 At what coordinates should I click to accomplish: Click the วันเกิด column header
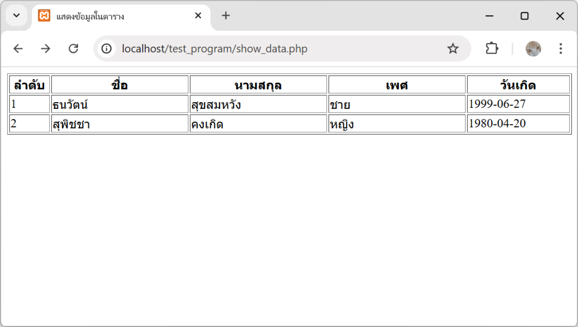[518, 85]
